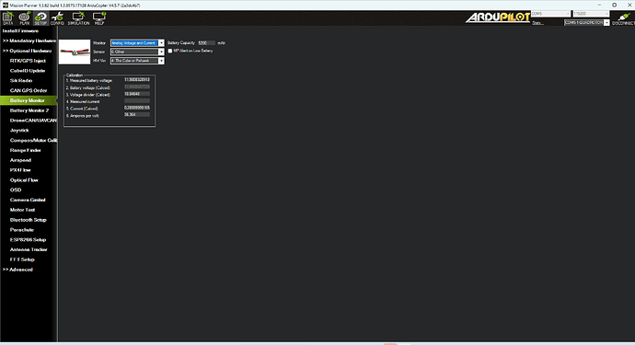Click the Battery Capacity input field
Image resolution: width=635 pixels, height=345 pixels.
[206, 43]
